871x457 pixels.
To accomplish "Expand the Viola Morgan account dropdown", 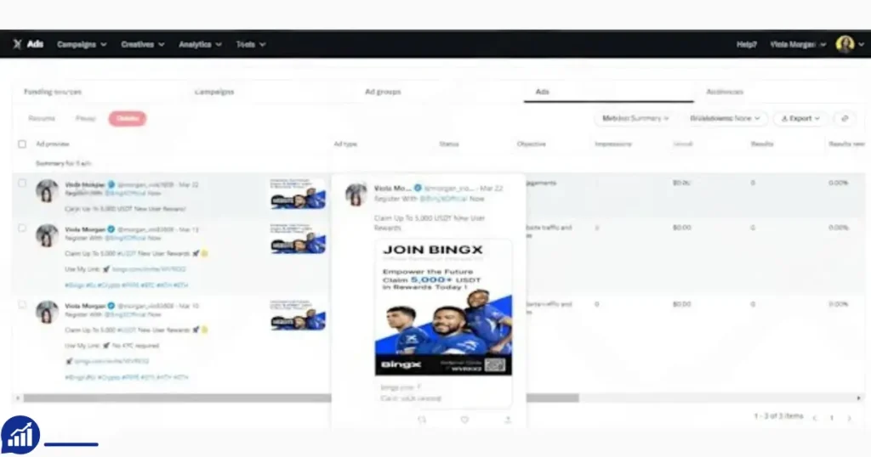I will tap(798, 44).
